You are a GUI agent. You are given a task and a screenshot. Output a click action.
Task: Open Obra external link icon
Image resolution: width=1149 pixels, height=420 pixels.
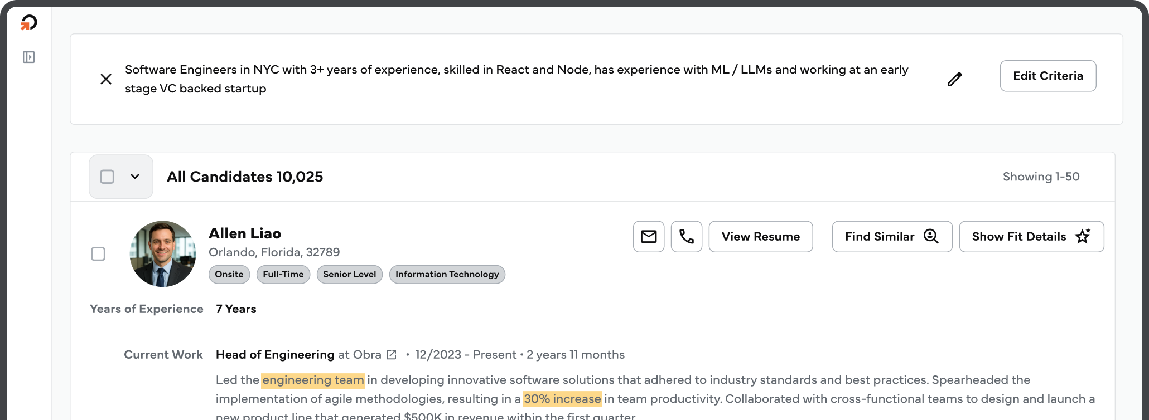[x=392, y=355]
